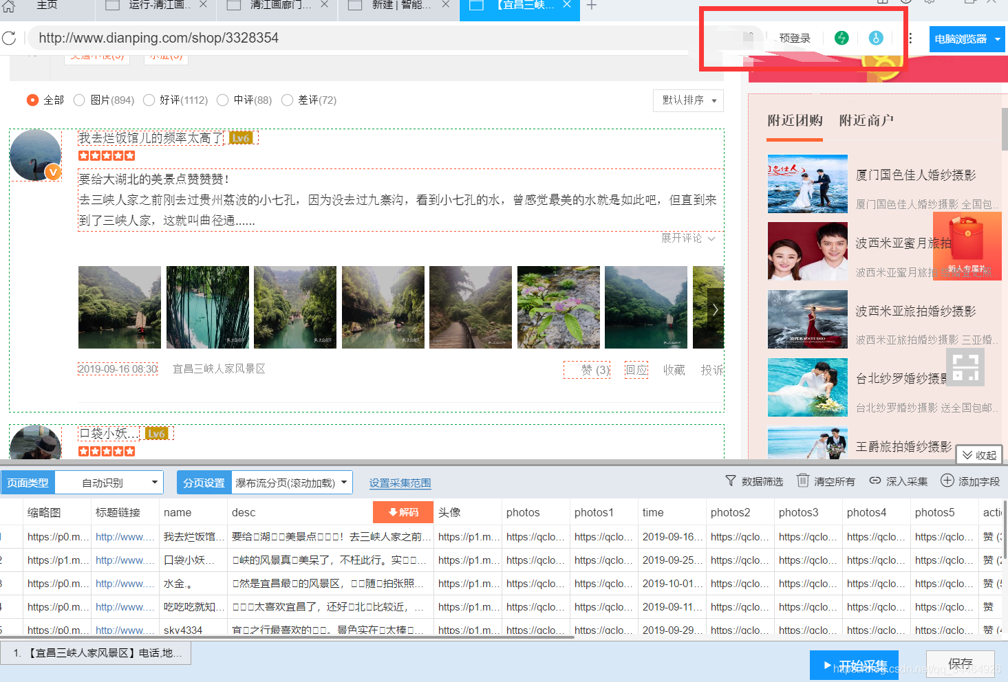Click the next-photo arrow in review gallery
The image size is (1008, 682).
pyautogui.click(x=715, y=309)
